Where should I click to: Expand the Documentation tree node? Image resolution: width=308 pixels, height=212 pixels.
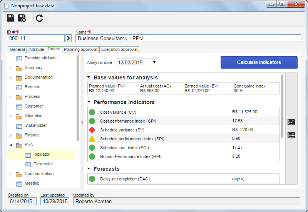(x=11, y=77)
